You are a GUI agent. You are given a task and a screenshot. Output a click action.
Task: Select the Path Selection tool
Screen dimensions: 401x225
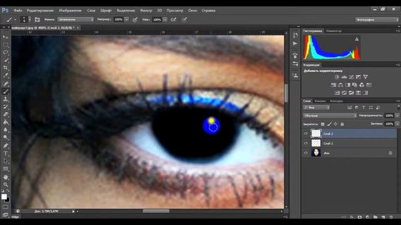tap(6, 161)
